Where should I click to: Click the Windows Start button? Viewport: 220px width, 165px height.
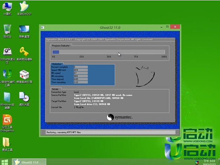[5, 162]
